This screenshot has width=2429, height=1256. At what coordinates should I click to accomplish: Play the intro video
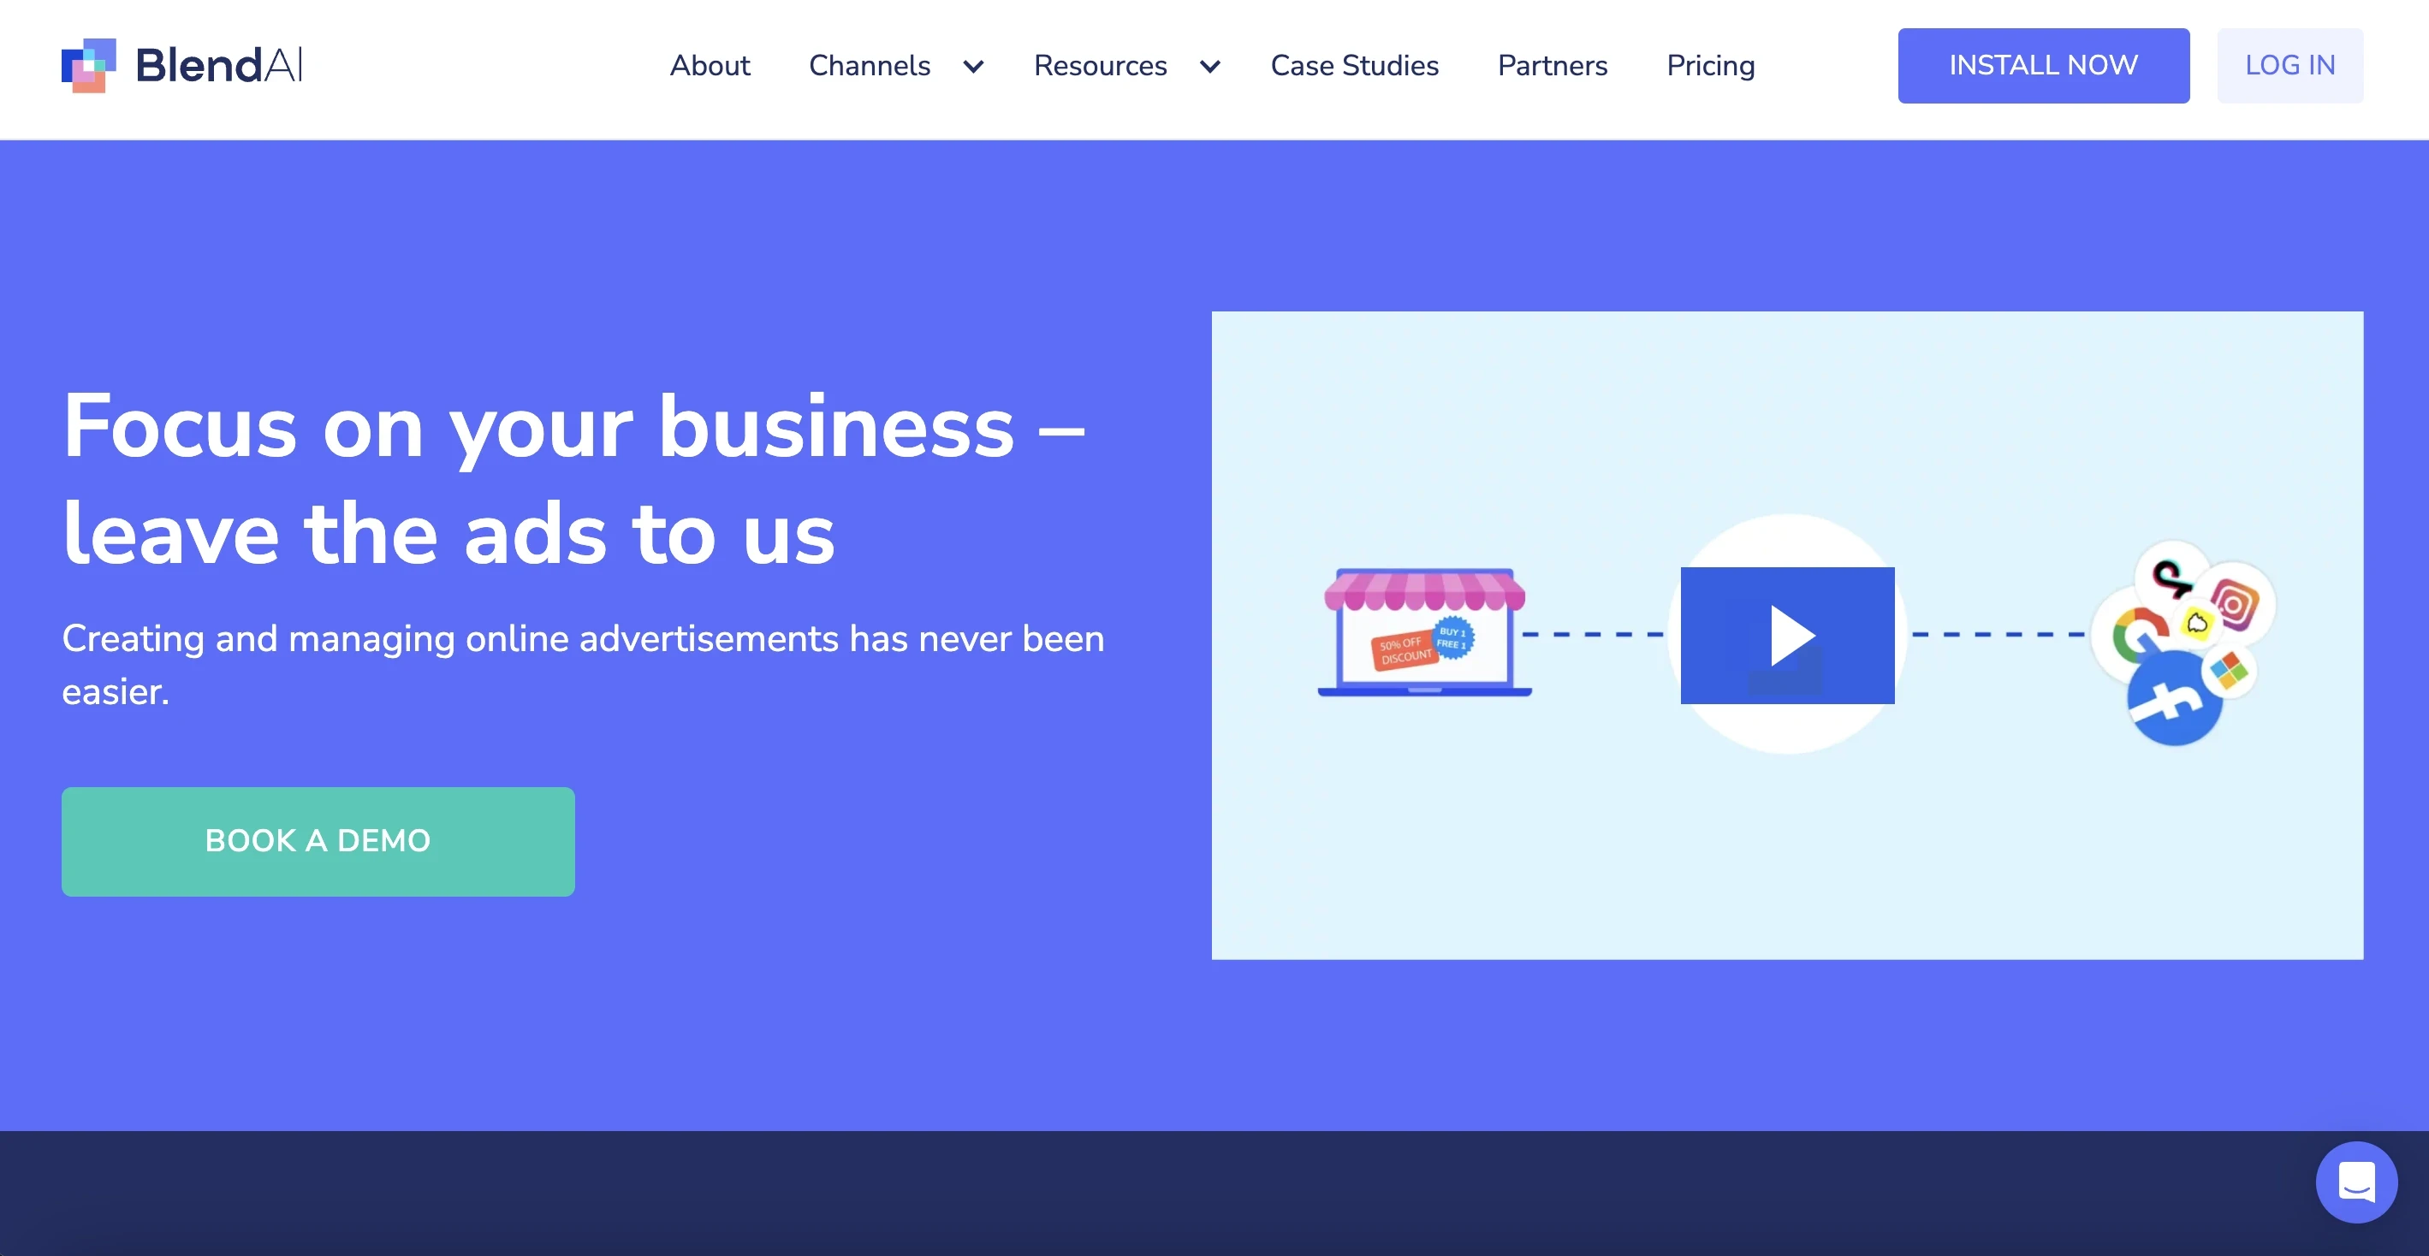[x=1787, y=635]
